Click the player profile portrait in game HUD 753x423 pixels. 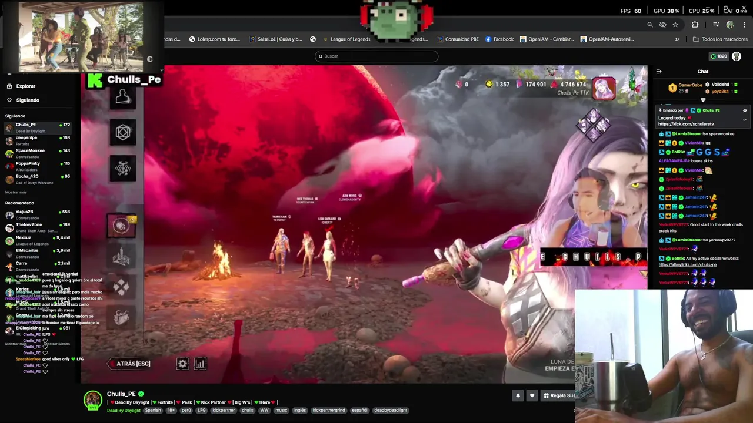pos(604,88)
